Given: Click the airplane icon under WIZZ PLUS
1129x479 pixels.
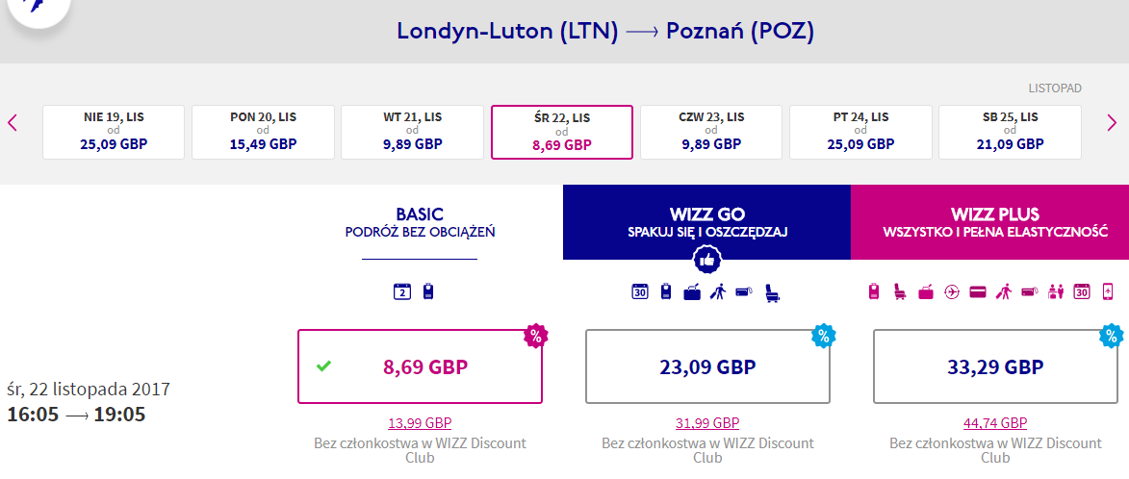Looking at the screenshot, I should coord(952,292).
